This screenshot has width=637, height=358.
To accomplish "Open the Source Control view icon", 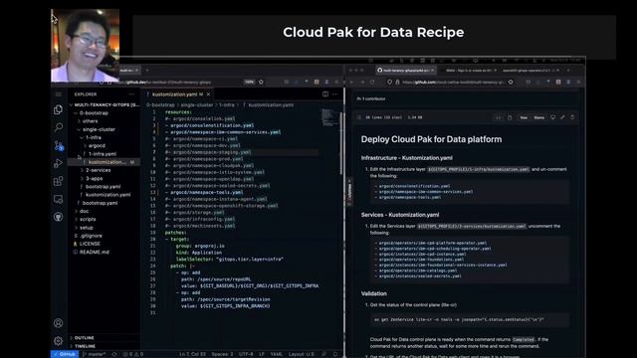I will (x=58, y=145).
